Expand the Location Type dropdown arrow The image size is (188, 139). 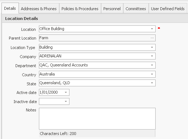point(152,47)
